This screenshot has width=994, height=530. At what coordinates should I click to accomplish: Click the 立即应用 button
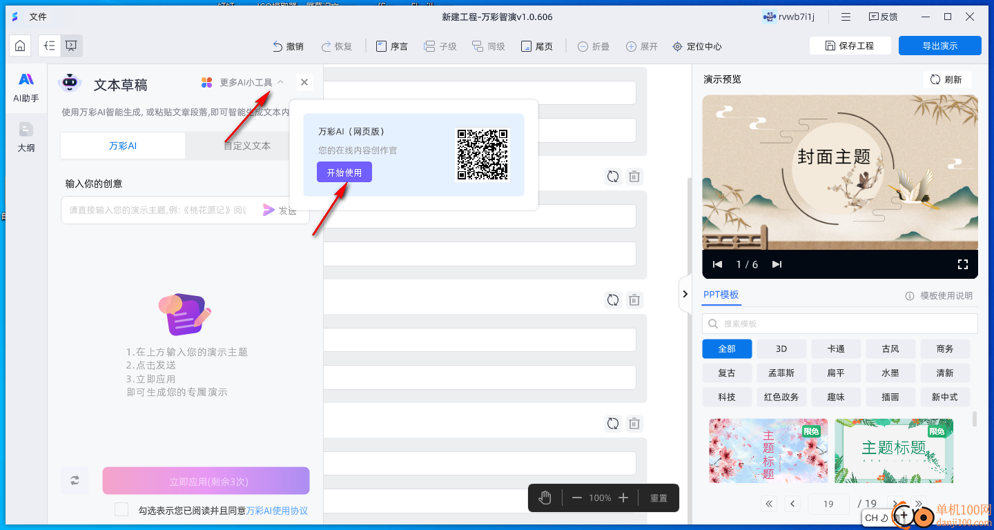[x=206, y=481]
